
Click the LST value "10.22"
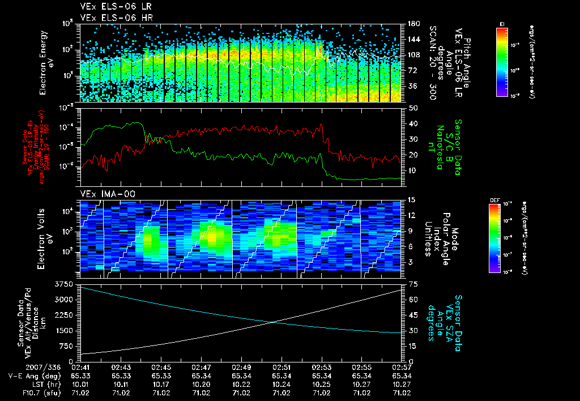click(241, 385)
